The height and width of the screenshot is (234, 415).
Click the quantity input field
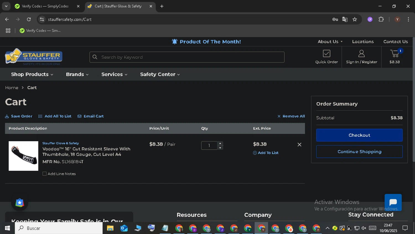209,146
